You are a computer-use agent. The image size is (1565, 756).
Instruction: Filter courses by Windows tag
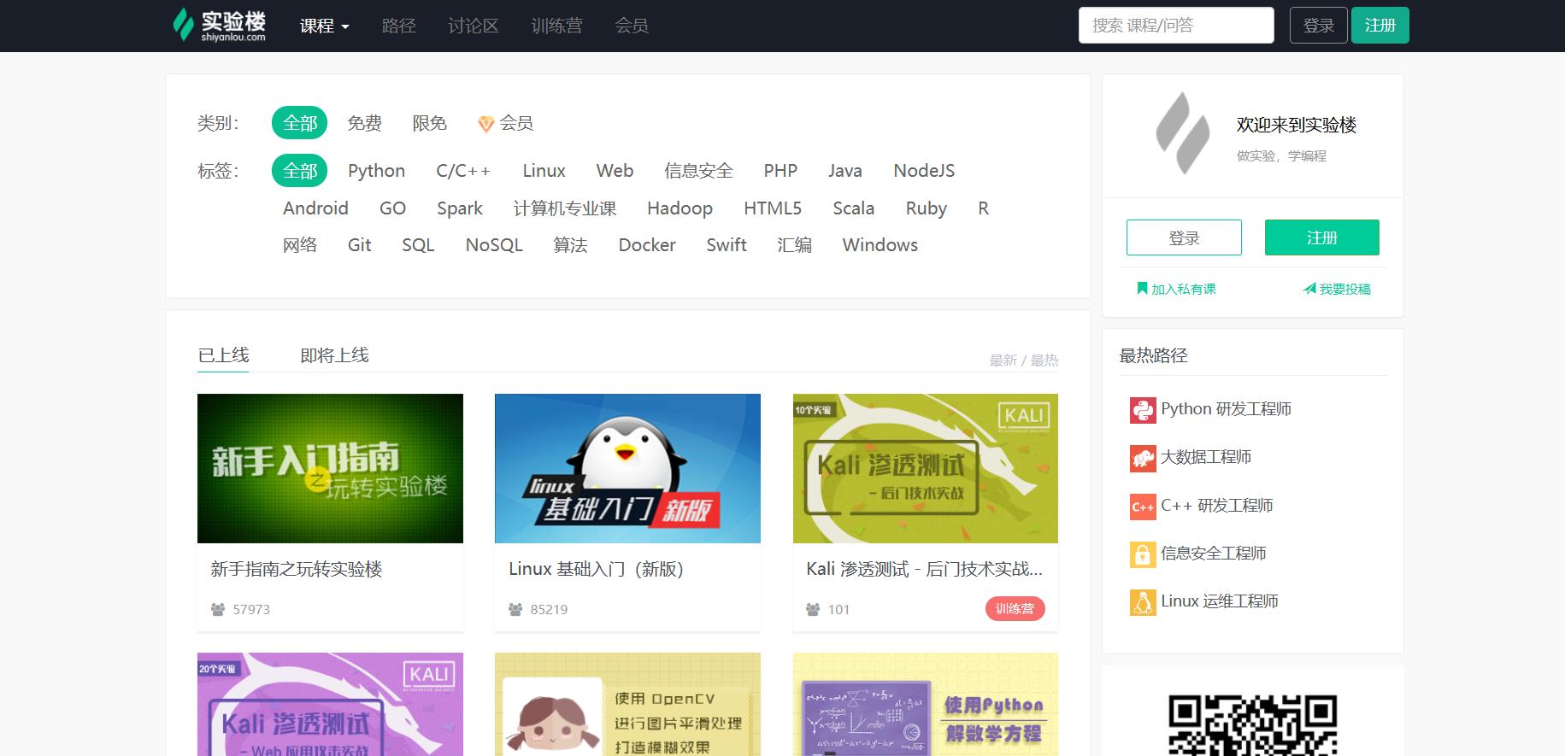[x=880, y=245]
